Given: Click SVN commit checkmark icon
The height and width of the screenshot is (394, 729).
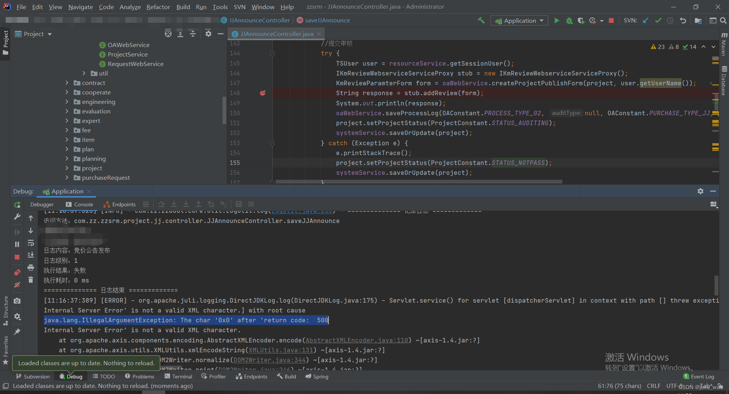Looking at the screenshot, I should [x=658, y=20].
